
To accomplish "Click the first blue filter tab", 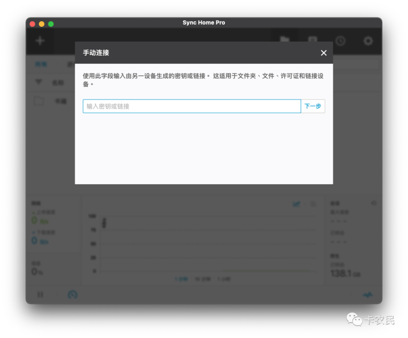I will coord(41,64).
